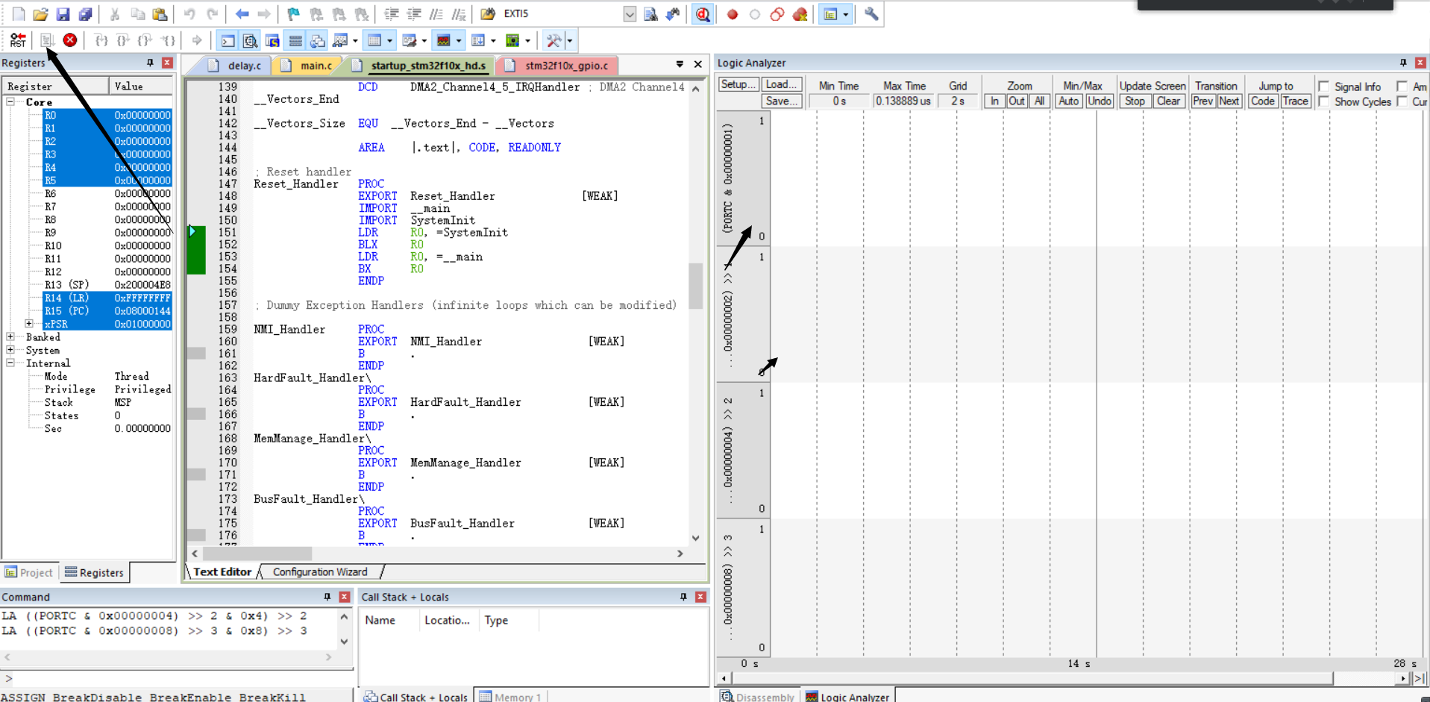Viewport: 1430px width, 702px height.
Task: Open the Watch windows dropdown arrow
Action: click(355, 40)
